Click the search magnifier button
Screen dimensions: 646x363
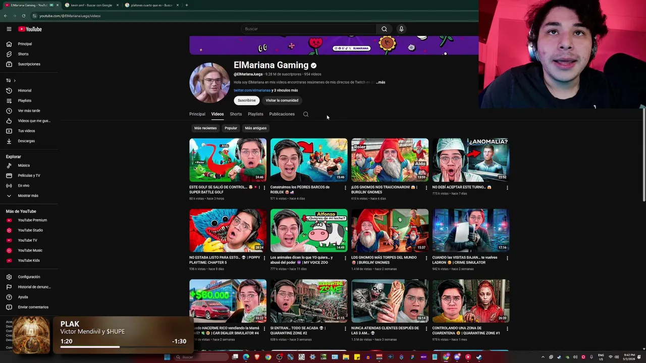pos(384,29)
